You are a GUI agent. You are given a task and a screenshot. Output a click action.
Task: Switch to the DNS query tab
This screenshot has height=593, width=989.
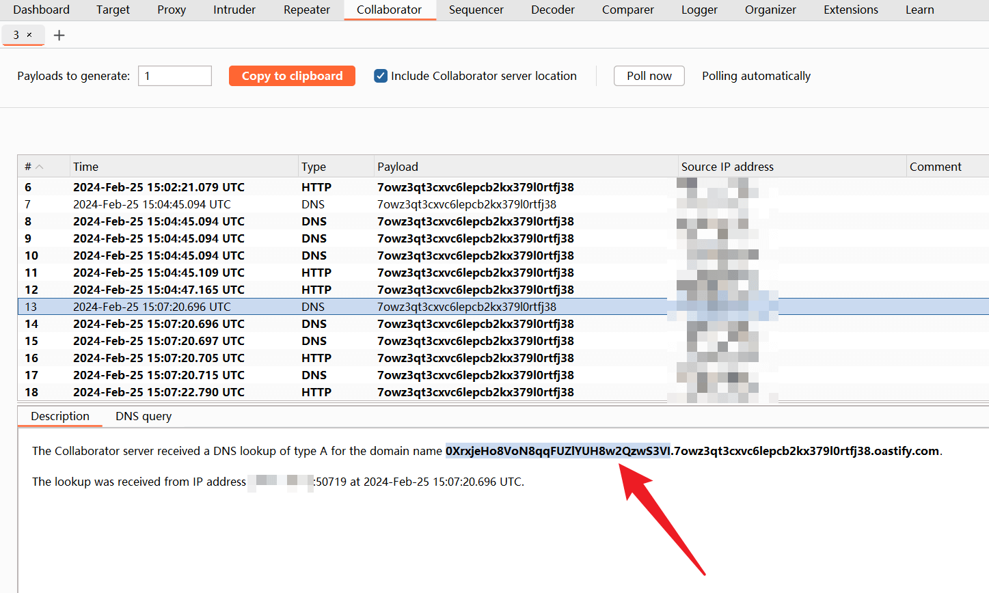point(144,416)
